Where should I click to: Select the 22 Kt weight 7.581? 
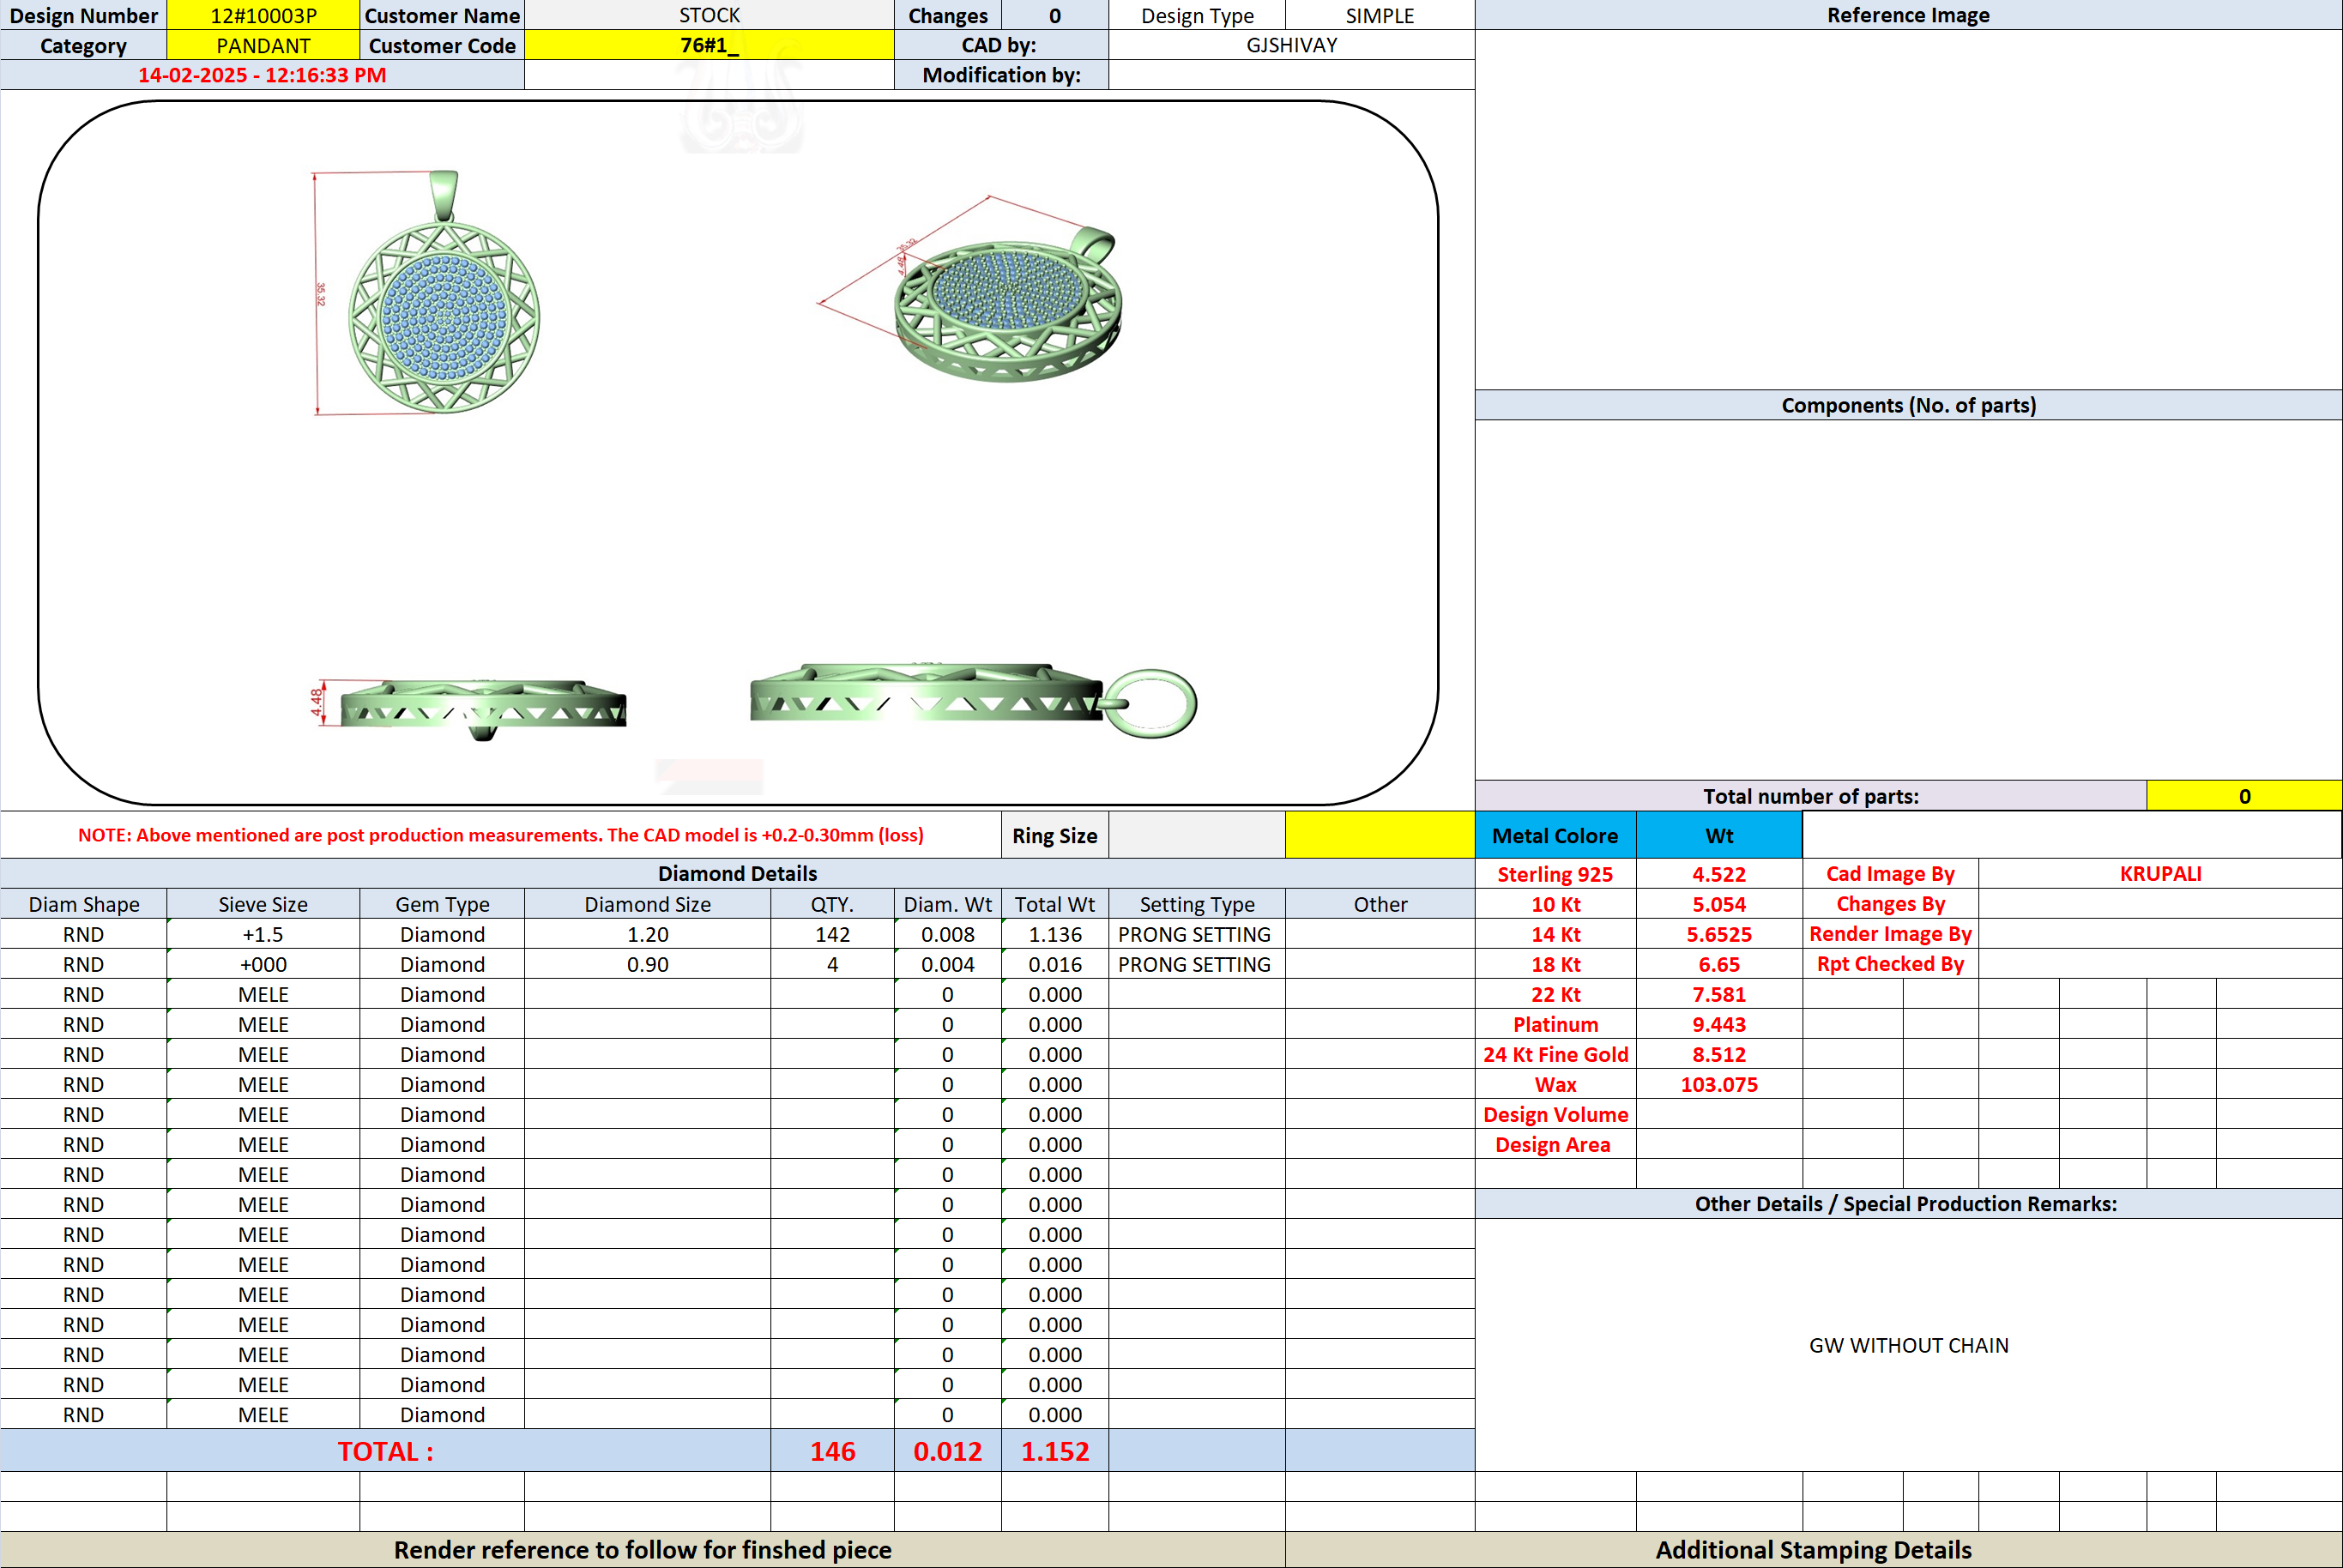click(1719, 994)
